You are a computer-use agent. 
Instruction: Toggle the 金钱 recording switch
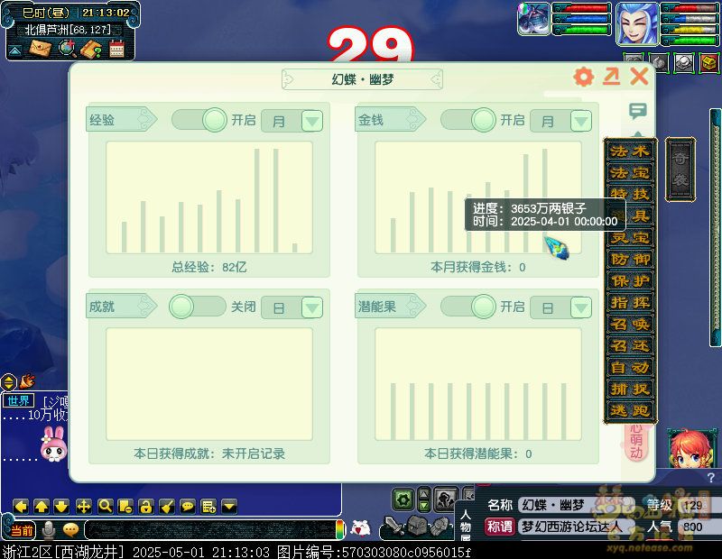click(x=468, y=120)
